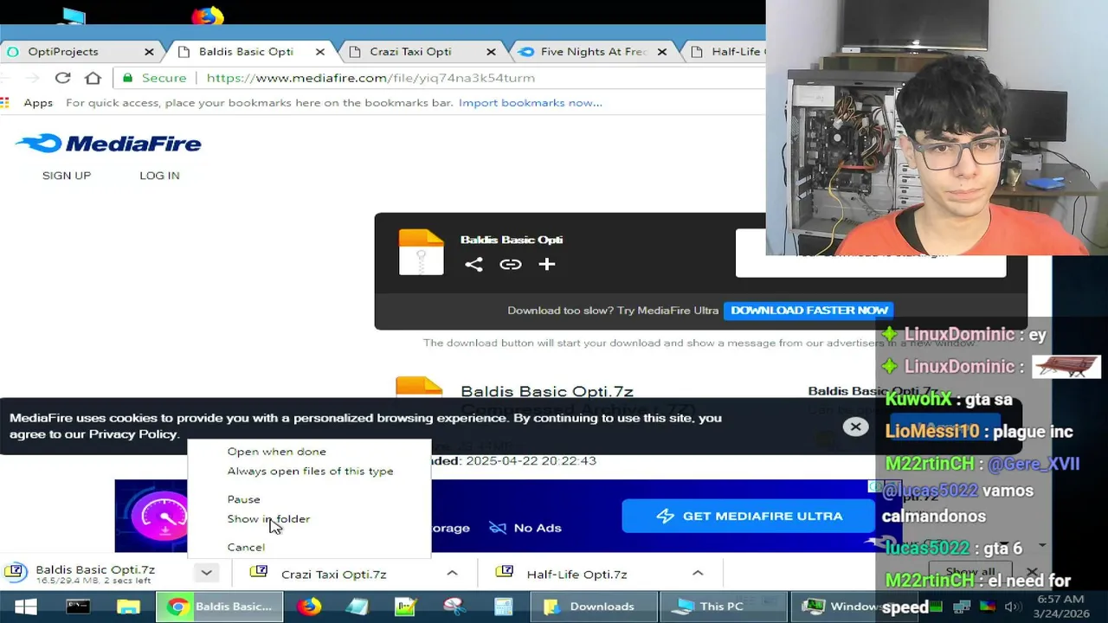Reload the page with the refresh icon

click(x=62, y=78)
